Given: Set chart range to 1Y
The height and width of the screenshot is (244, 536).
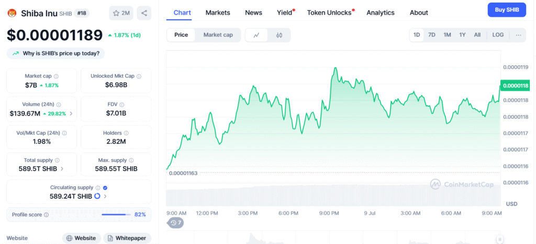Looking at the screenshot, I should coord(463,35).
